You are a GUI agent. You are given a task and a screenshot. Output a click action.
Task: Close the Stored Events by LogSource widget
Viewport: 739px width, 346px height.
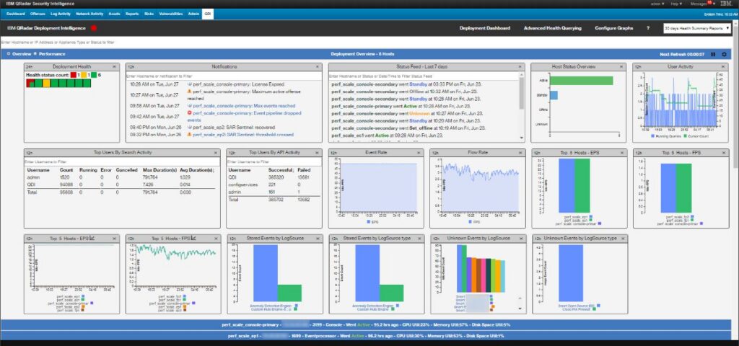[x=318, y=239]
